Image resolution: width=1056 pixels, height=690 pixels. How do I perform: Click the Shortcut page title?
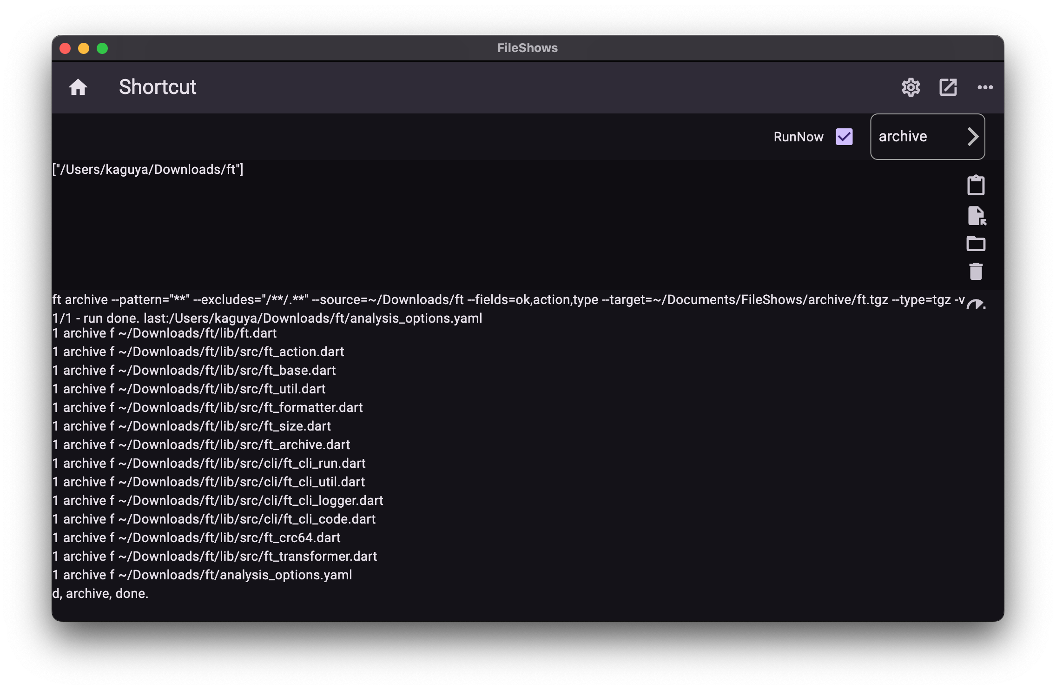[x=158, y=87]
